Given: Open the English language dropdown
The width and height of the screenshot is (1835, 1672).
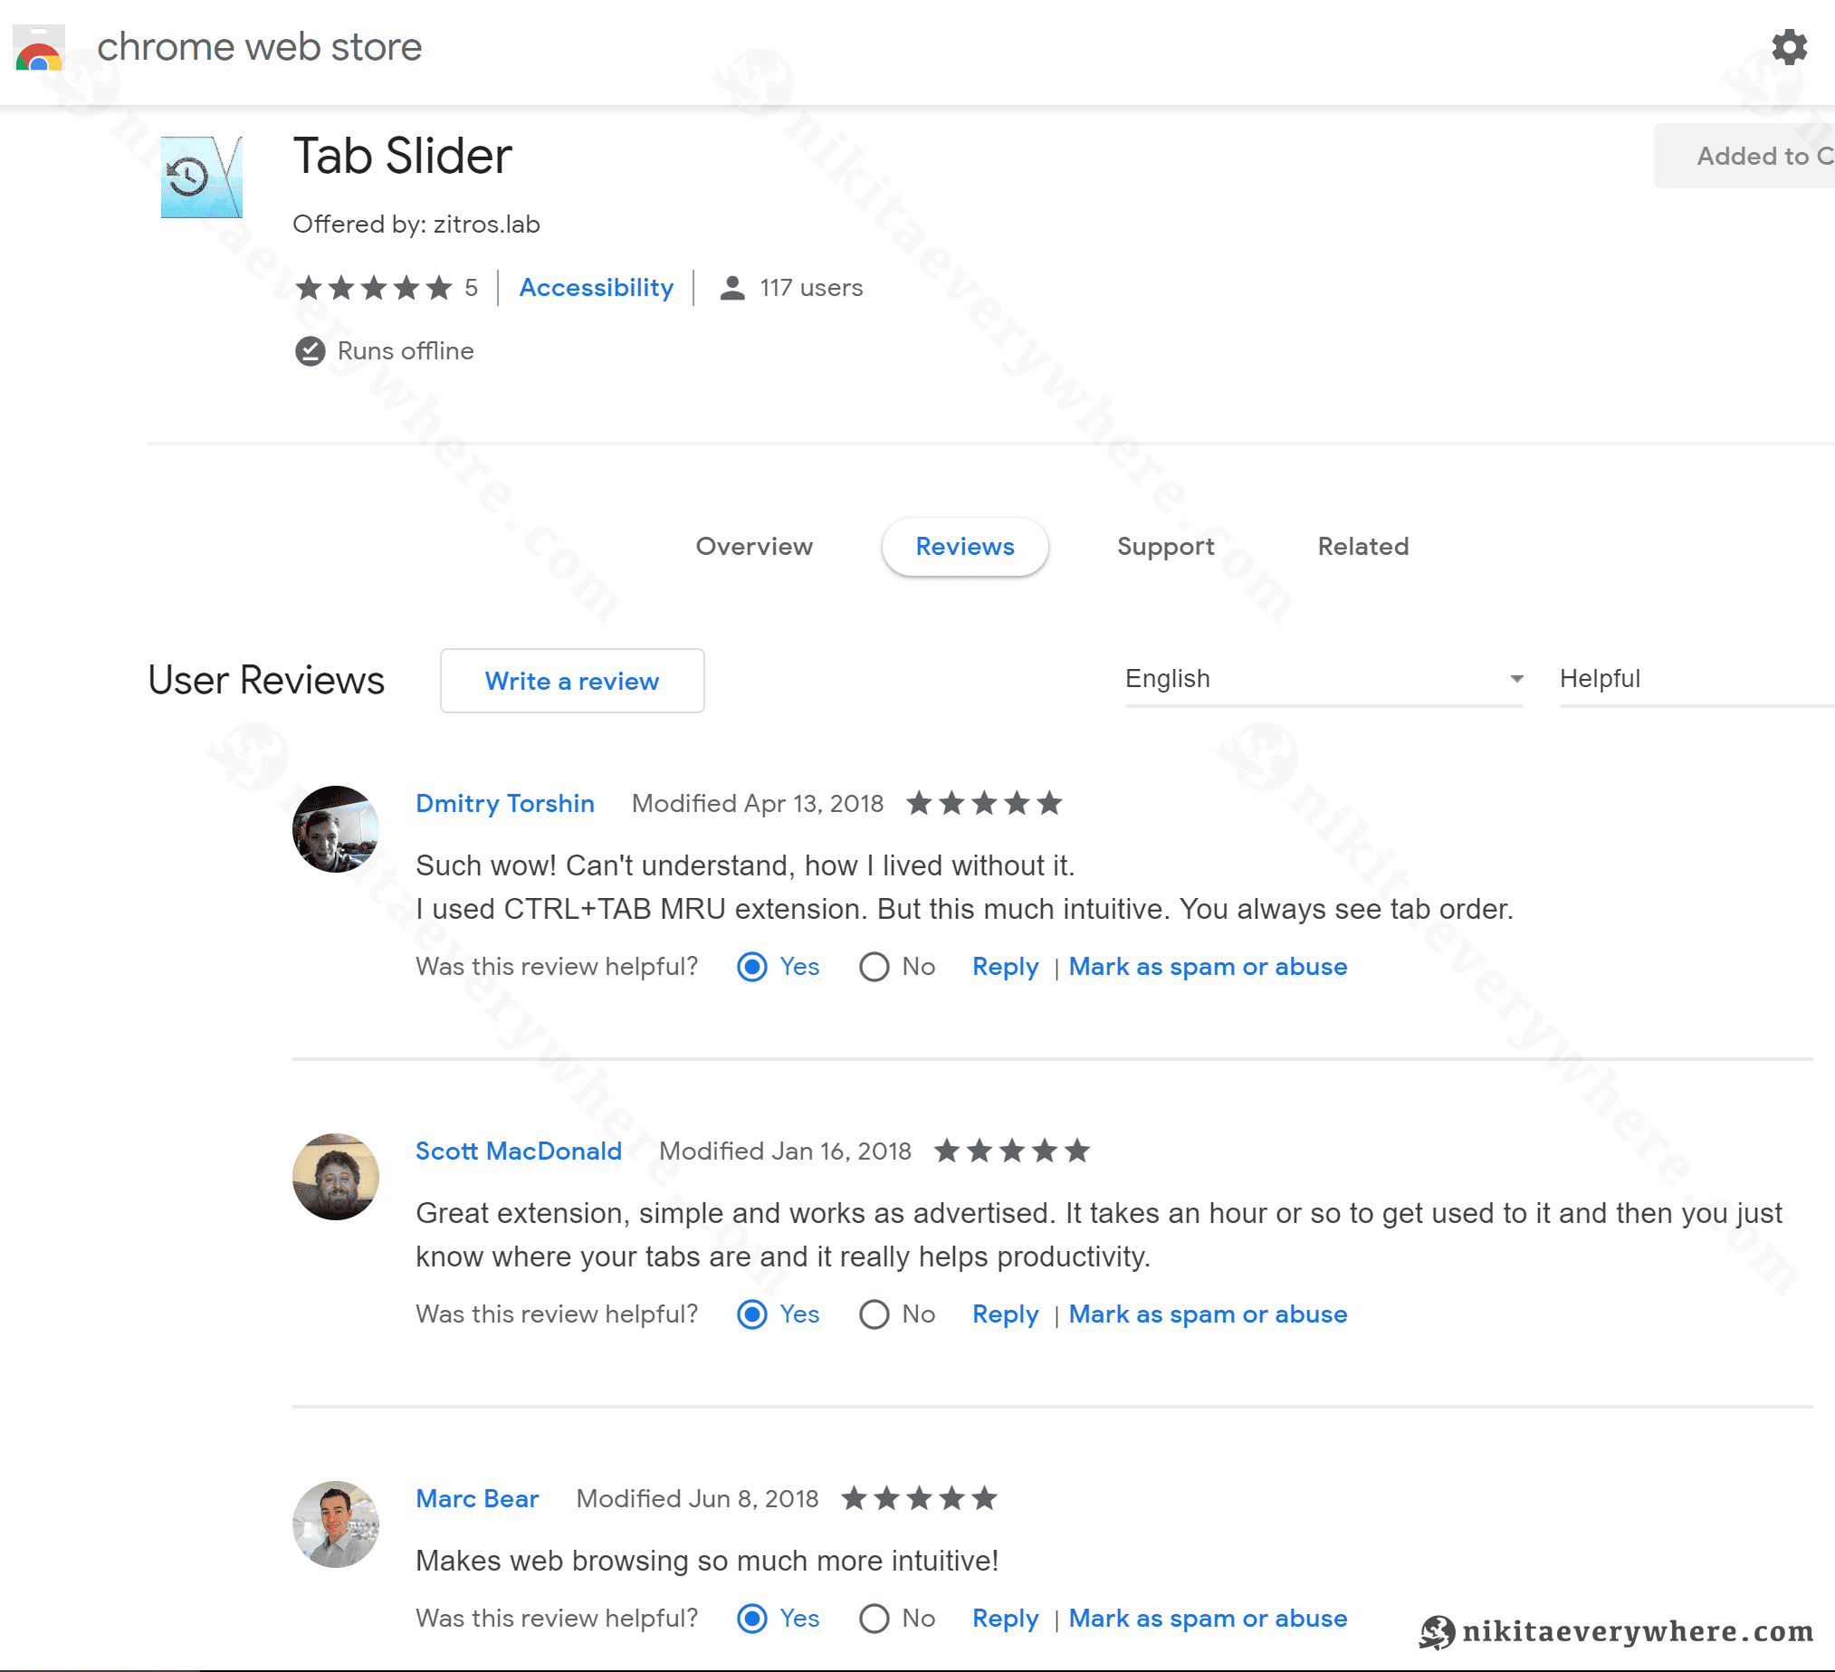Looking at the screenshot, I should click(x=1324, y=680).
